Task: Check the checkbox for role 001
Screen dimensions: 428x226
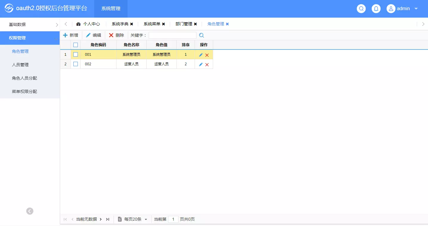Action: 75,55
